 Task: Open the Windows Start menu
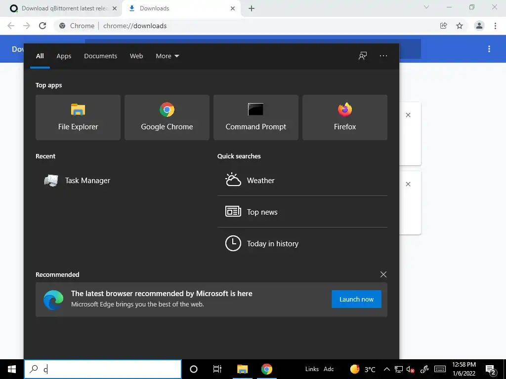[12, 369]
